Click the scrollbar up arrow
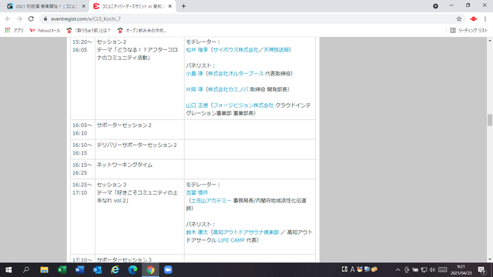Image resolution: width=493 pixels, height=277 pixels. pyautogui.click(x=490, y=41)
